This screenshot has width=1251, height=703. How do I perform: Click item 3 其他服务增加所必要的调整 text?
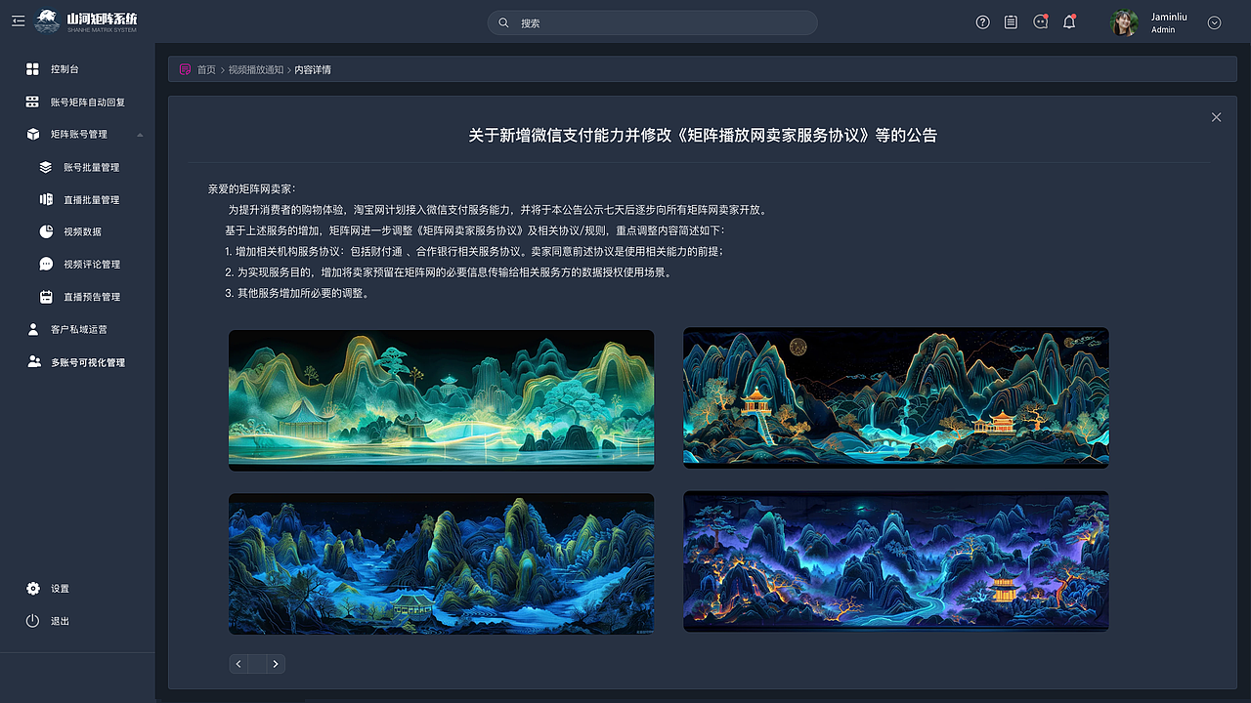click(299, 294)
